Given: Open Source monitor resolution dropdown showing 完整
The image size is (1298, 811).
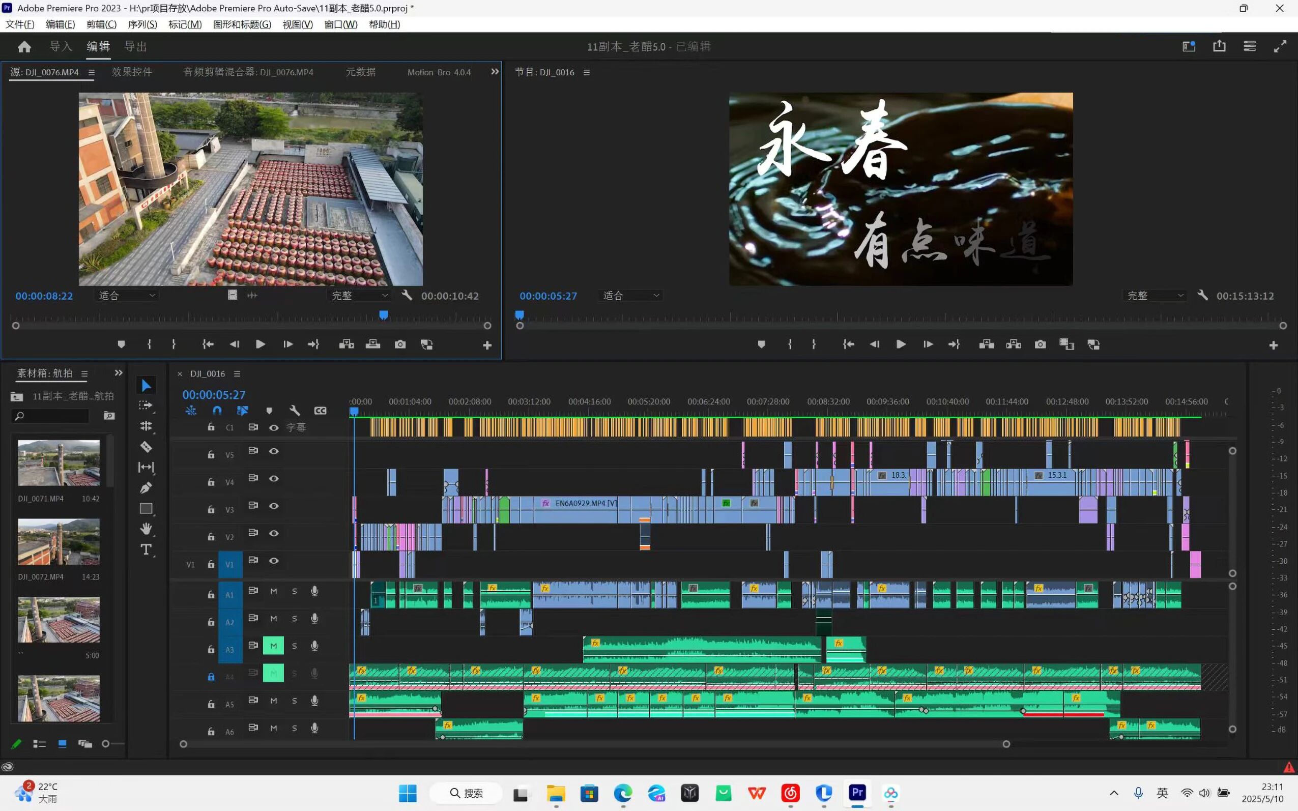Looking at the screenshot, I should (359, 296).
